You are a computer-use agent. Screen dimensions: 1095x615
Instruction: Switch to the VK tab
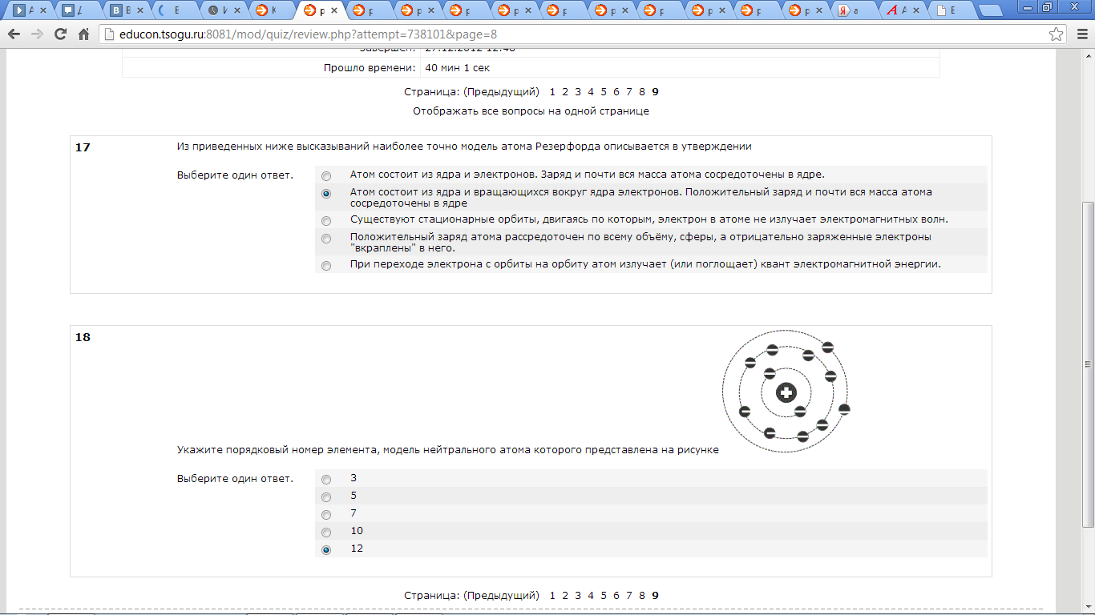point(128,10)
